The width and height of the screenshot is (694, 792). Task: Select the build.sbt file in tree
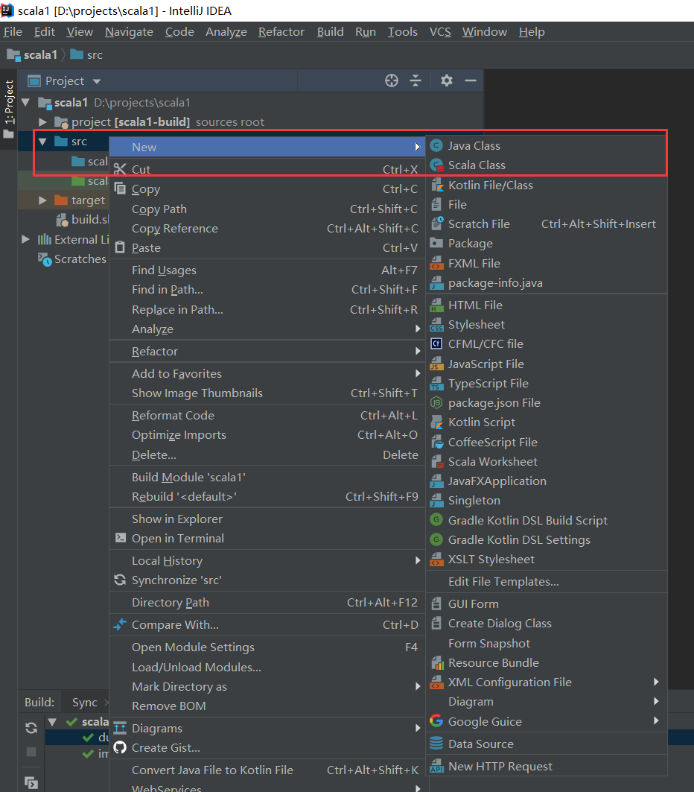point(82,220)
